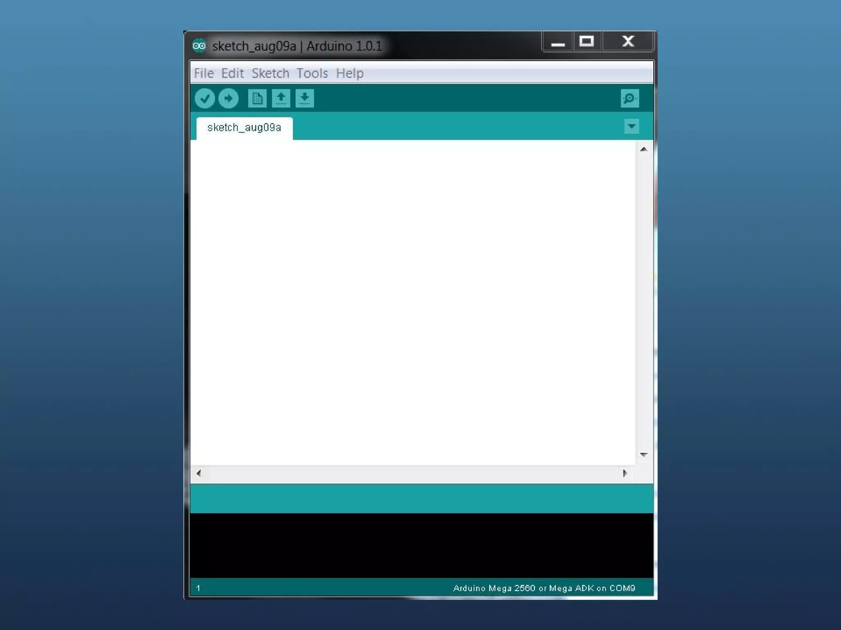Click the Verify checkmark button
This screenshot has width=841, height=630.
coord(205,98)
